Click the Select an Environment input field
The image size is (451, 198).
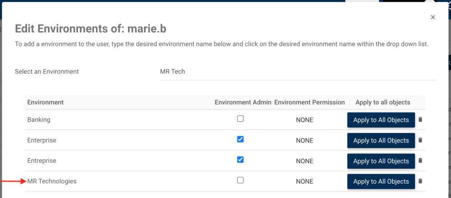[298, 72]
